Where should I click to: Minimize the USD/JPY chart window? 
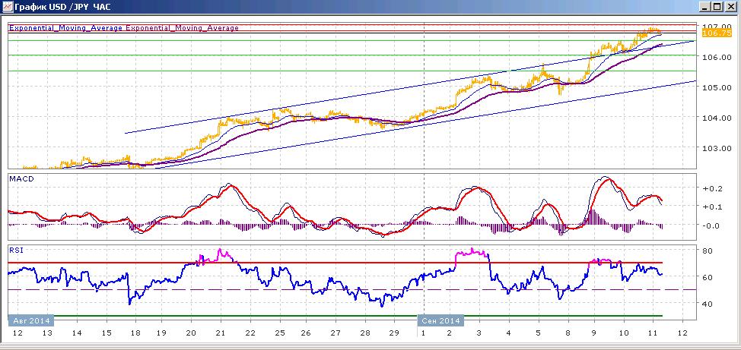(x=705, y=7)
